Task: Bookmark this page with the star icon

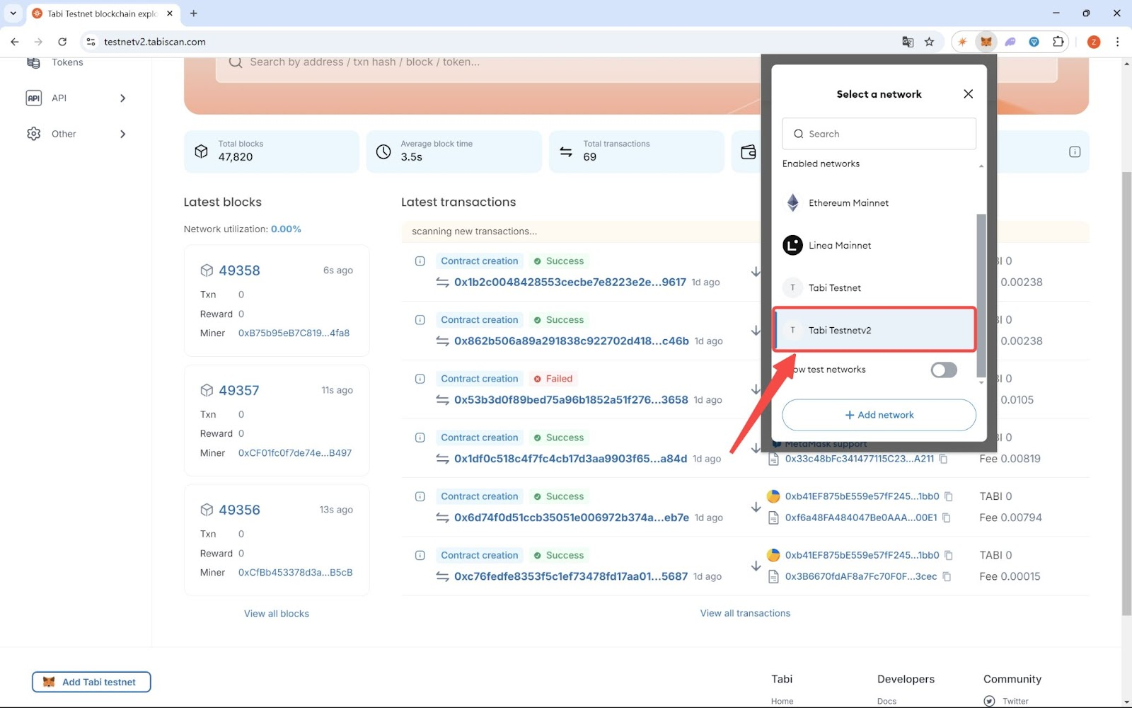Action: [x=930, y=42]
